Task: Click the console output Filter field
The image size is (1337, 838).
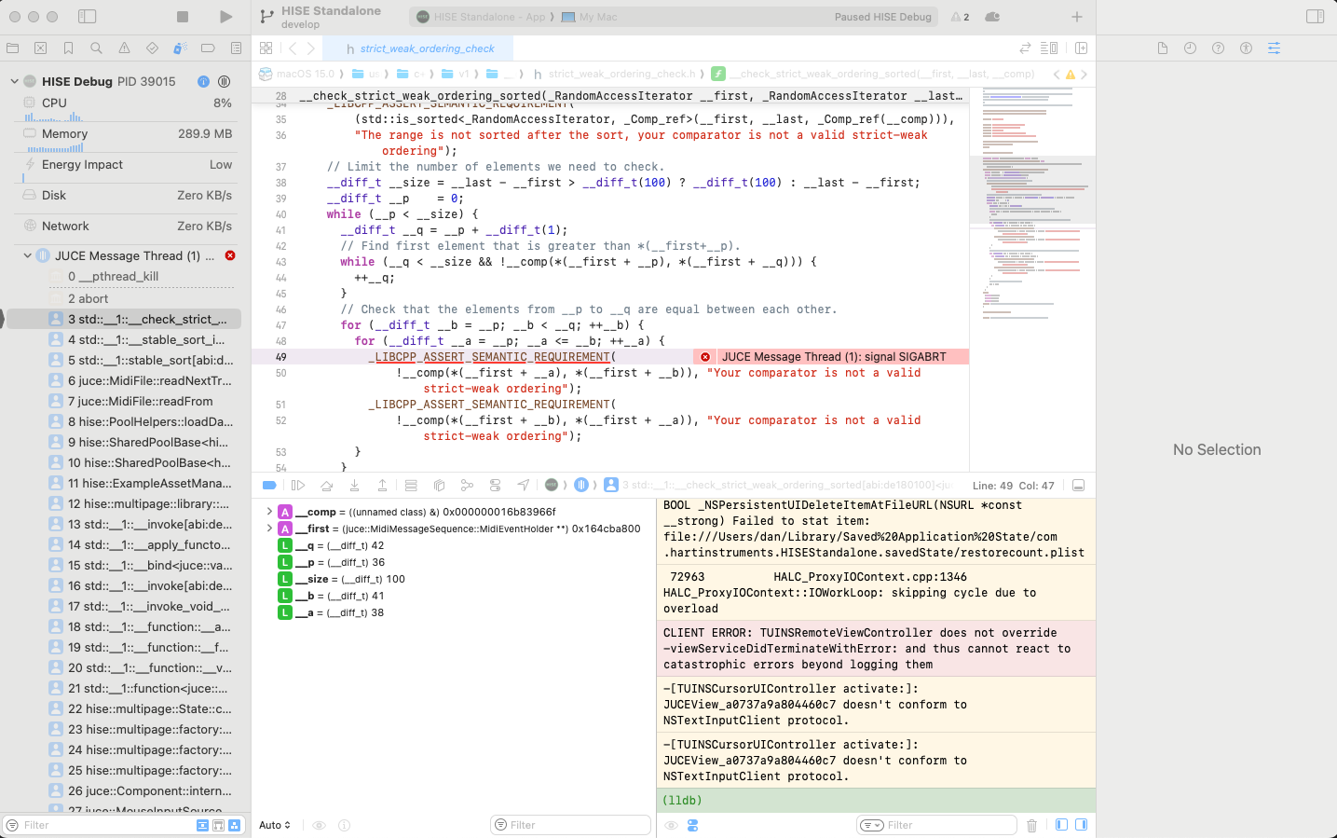Action: (936, 825)
